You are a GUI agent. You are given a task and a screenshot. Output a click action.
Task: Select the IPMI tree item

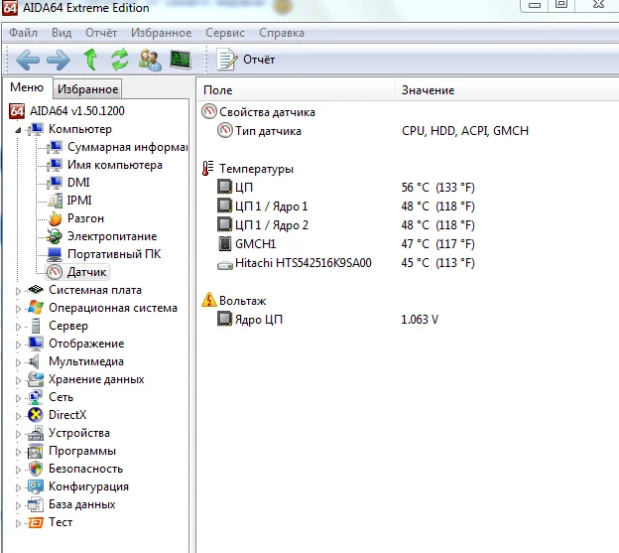pos(79,201)
